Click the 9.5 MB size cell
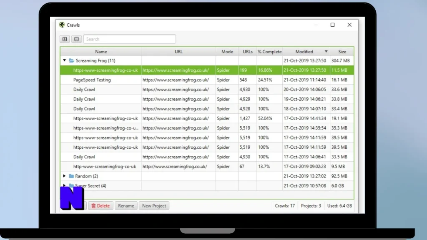The width and height of the screenshot is (427, 240). point(342,167)
